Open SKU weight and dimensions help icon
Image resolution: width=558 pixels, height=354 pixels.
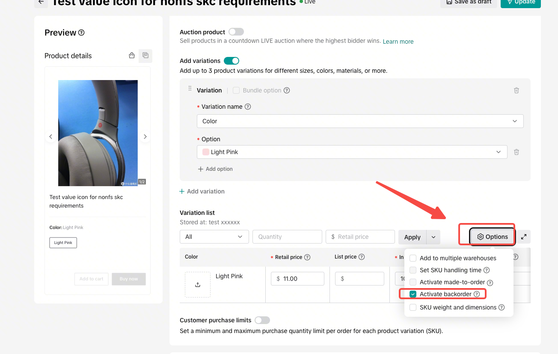tap(502, 307)
